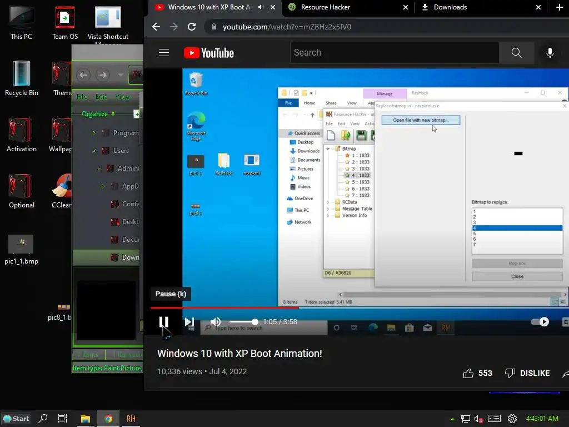Viewport: 569px width, 427px height.
Task: Click the YouTube search magnifier button
Action: click(x=516, y=53)
